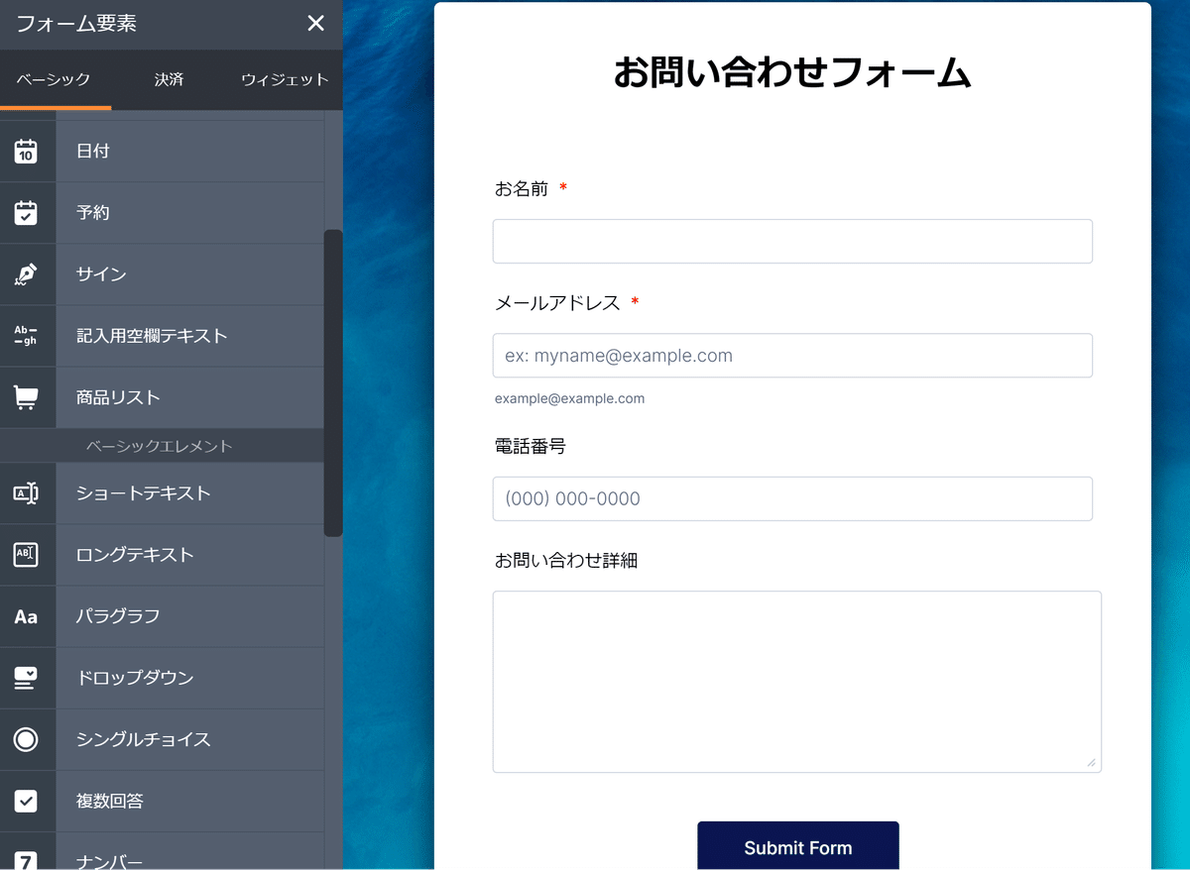Click the ドロップダウン element icon
Viewport: 1190px width, 870px height.
click(x=26, y=678)
